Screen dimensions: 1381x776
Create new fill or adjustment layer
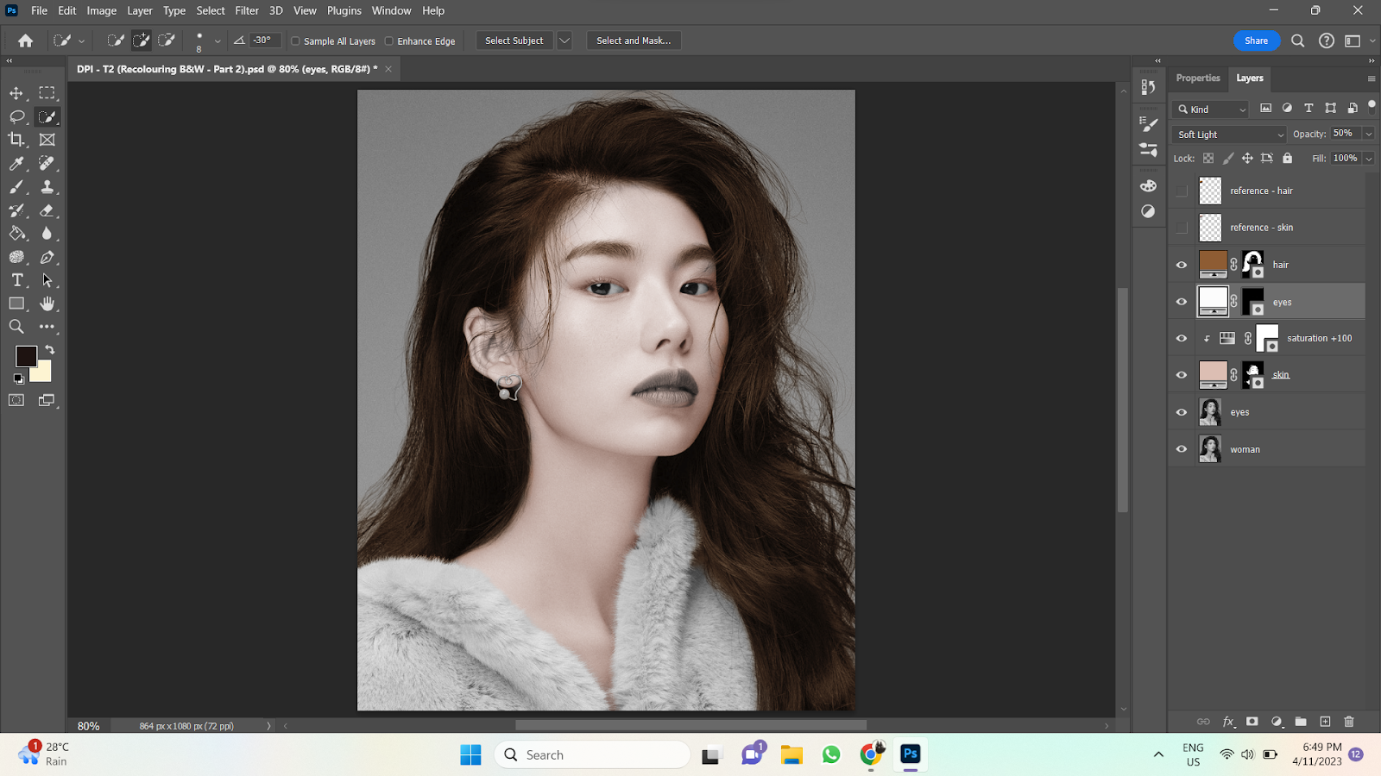tap(1277, 722)
